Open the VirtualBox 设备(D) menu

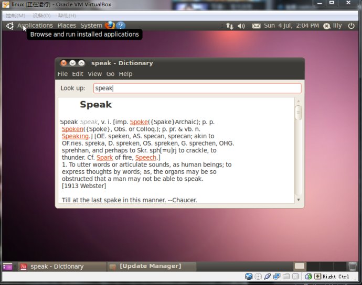[x=41, y=16]
